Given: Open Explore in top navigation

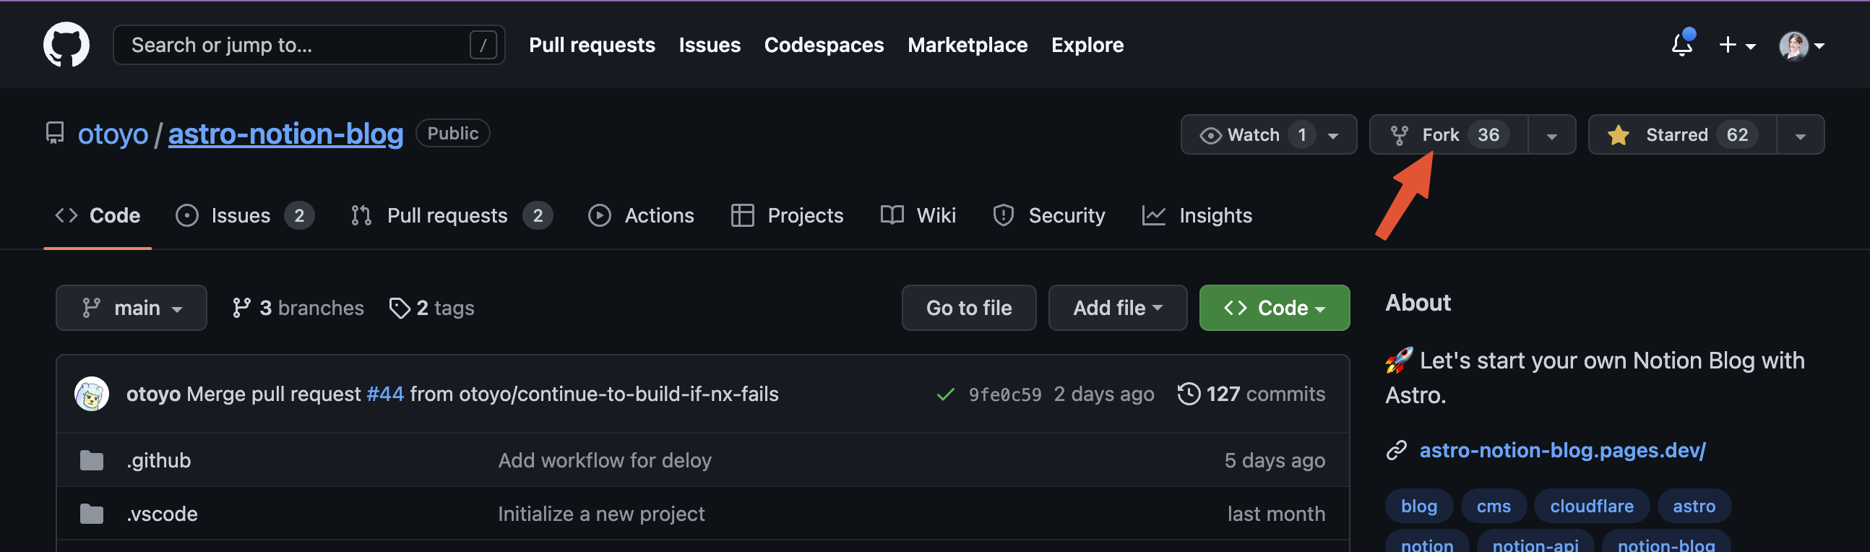Looking at the screenshot, I should coord(1087,45).
